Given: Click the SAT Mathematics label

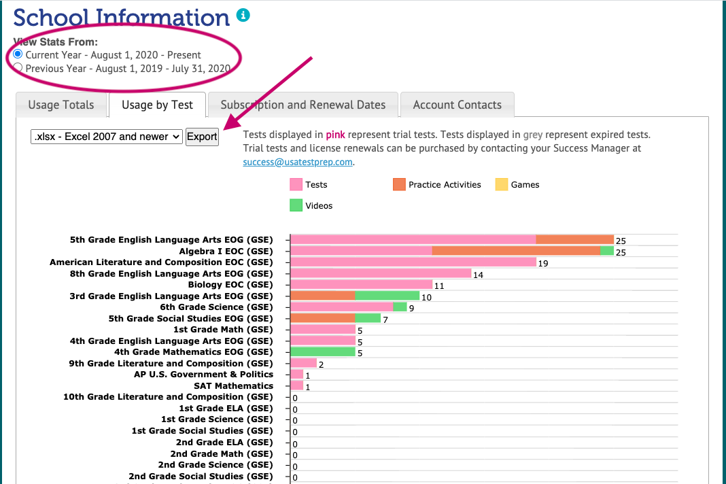Looking at the screenshot, I should tap(233, 386).
